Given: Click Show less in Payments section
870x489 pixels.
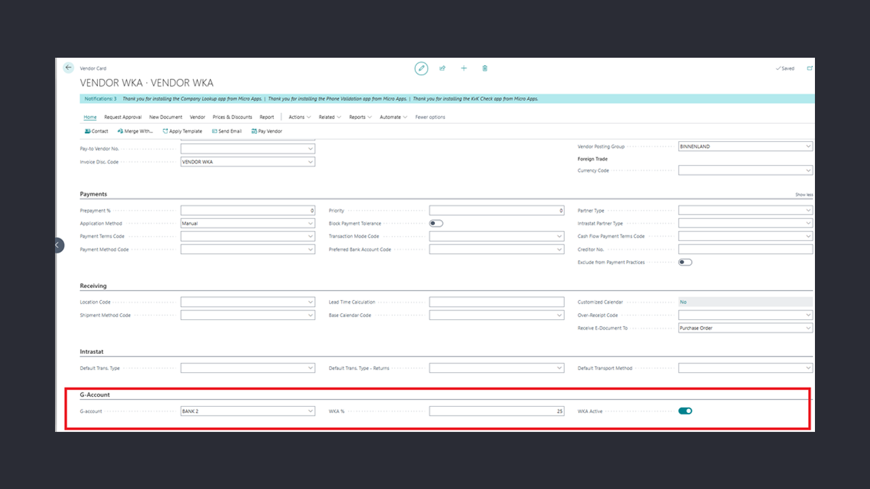Looking at the screenshot, I should (803, 195).
